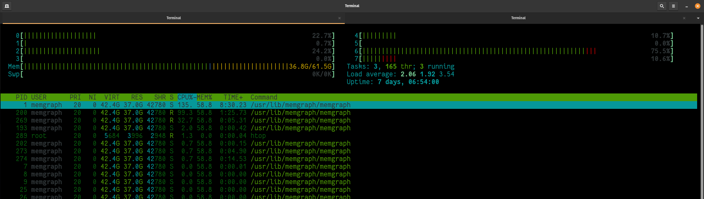The image size is (704, 199).
Task: Sort by the PRI column header
Action: [75, 97]
